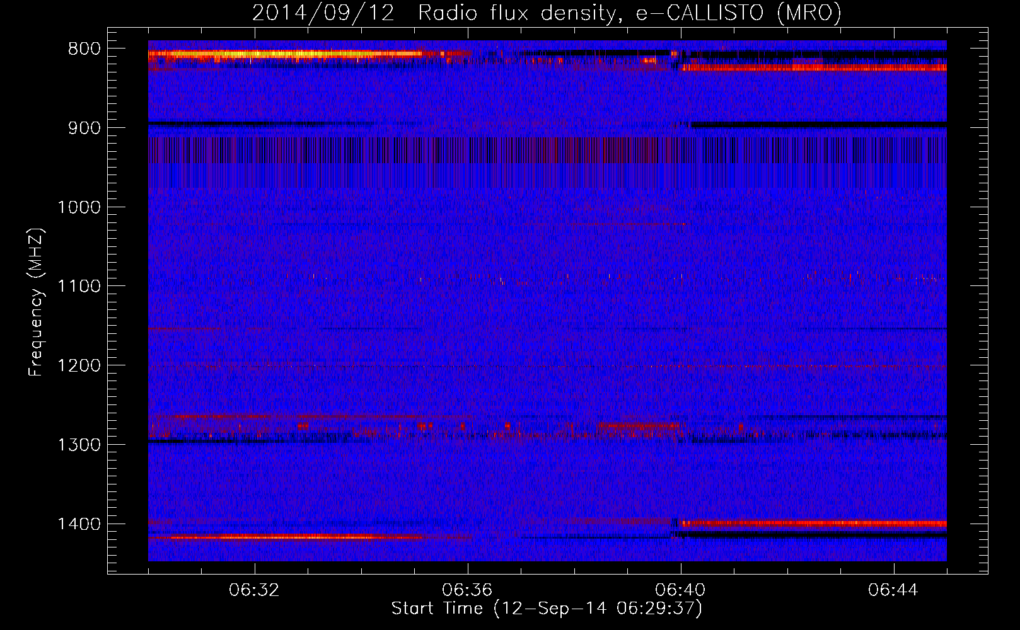
Task: Click the 'Start Time (12-Sep-14 06:29:37)' axis title
Action: pos(547,609)
